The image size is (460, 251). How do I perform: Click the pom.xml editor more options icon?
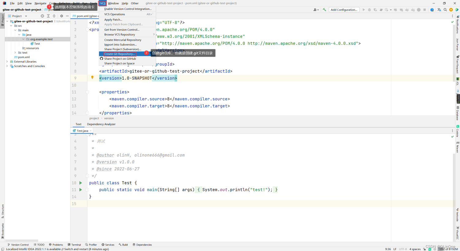point(452,16)
